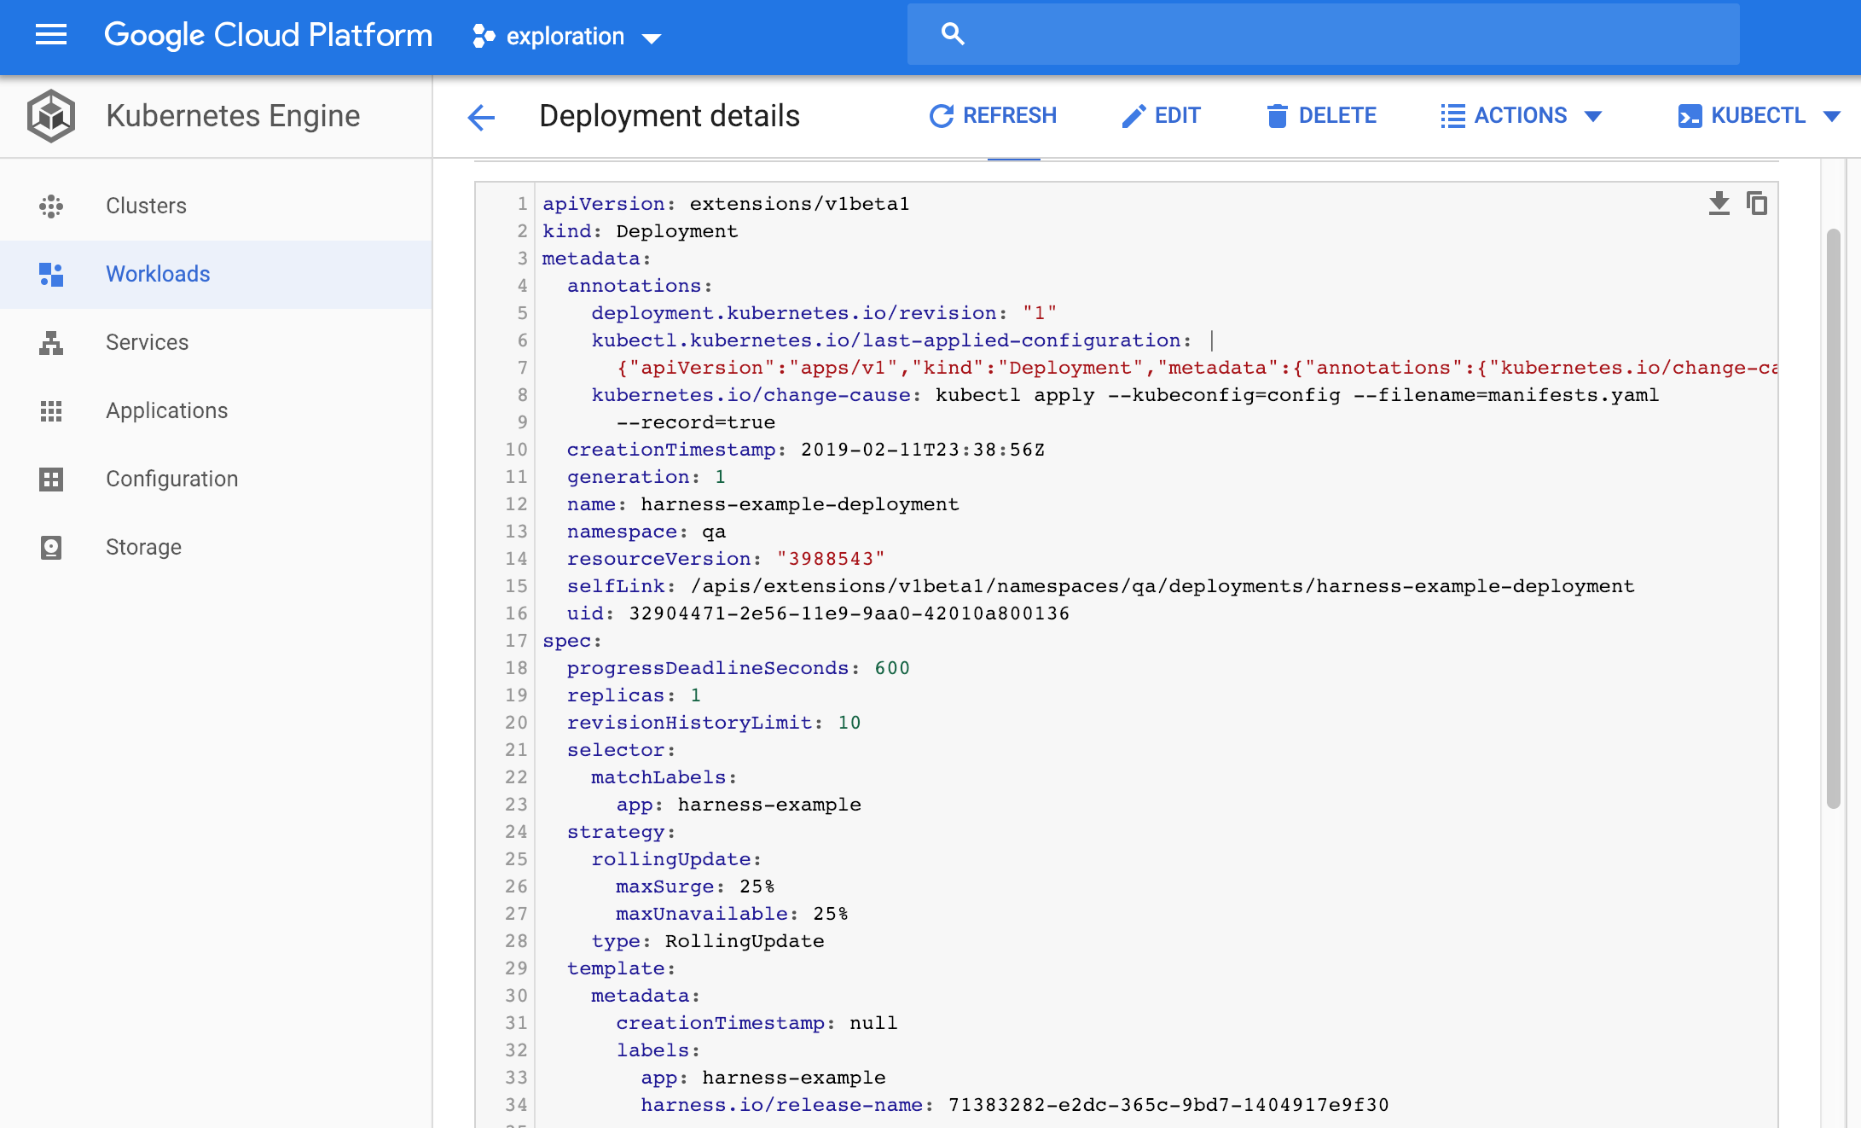1861x1128 pixels.
Task: Click the Storage disk icon
Action: click(x=51, y=547)
